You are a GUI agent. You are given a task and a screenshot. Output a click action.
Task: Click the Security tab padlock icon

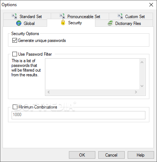63,22
